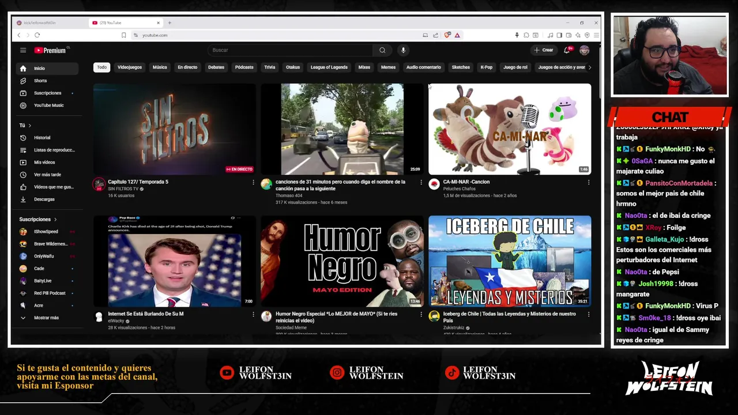Click the search magnifier button
The image size is (738, 415).
382,50
